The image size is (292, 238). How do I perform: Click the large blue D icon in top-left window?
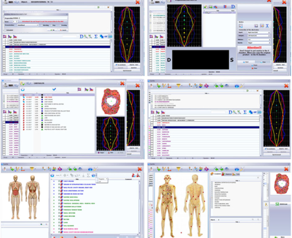click(x=81, y=36)
